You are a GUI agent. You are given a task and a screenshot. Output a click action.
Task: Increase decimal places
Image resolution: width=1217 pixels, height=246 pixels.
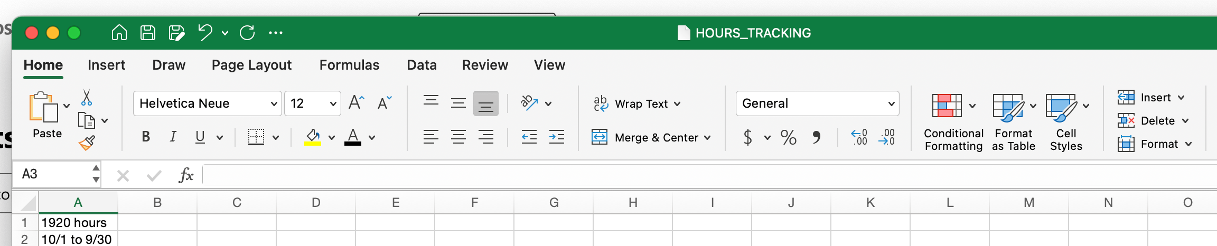(859, 137)
